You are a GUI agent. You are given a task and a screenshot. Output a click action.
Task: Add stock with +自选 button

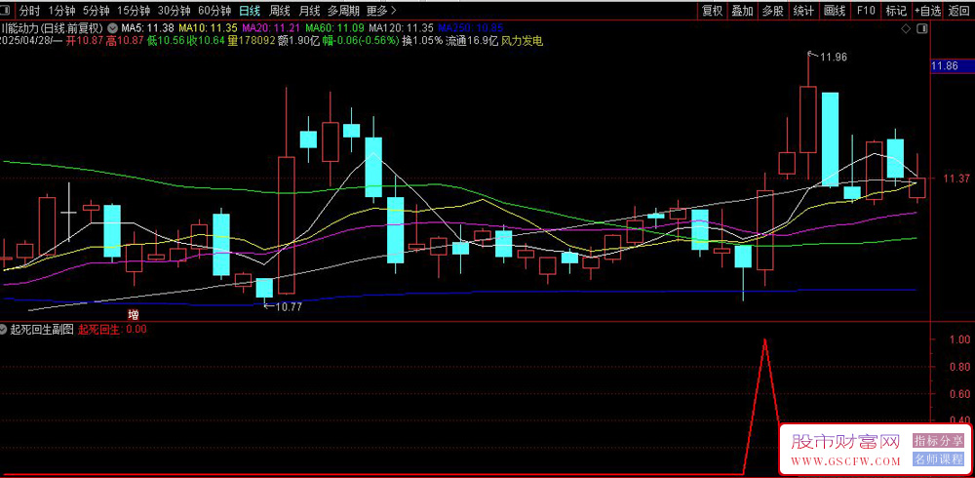(x=927, y=12)
